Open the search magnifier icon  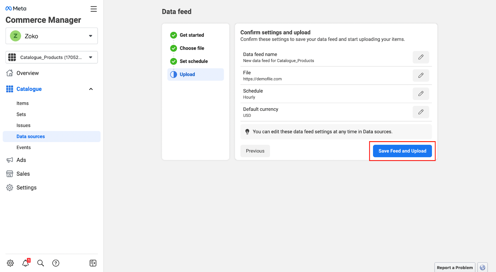coord(41,263)
